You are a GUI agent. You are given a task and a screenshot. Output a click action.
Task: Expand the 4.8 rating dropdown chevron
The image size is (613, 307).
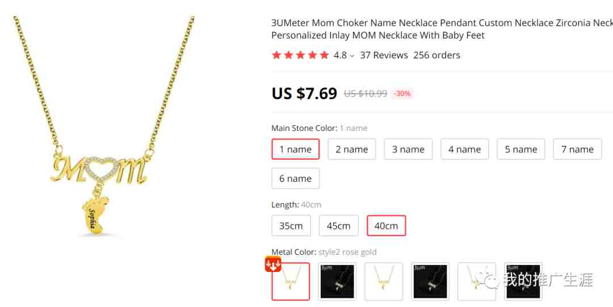click(x=352, y=56)
